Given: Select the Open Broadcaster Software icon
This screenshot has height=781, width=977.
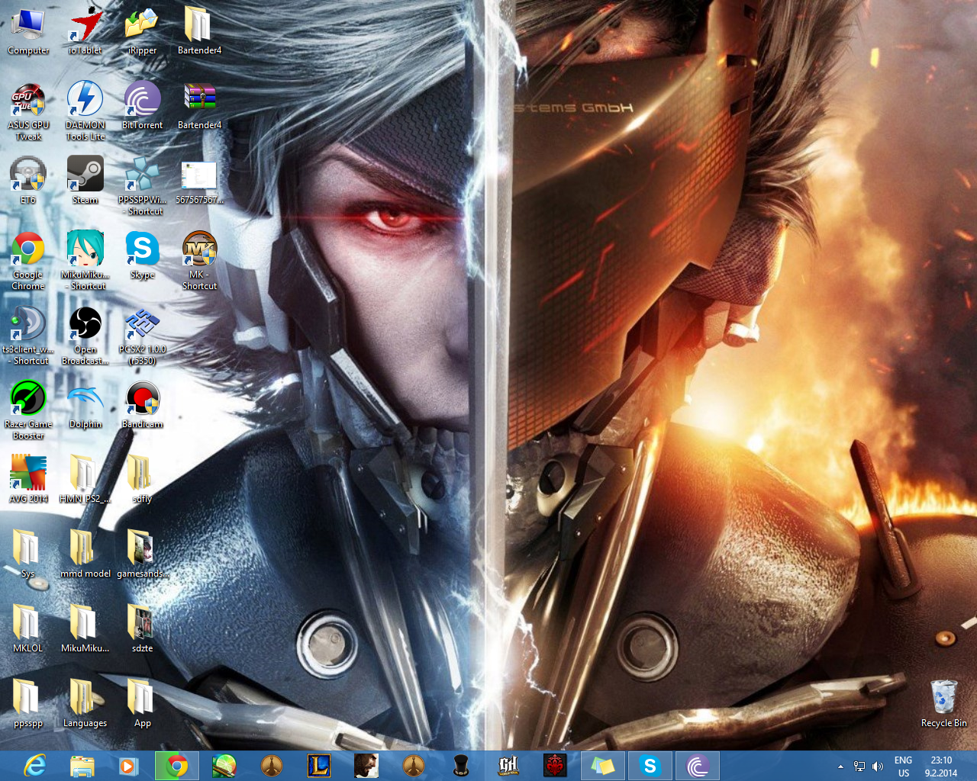Looking at the screenshot, I should [85, 335].
